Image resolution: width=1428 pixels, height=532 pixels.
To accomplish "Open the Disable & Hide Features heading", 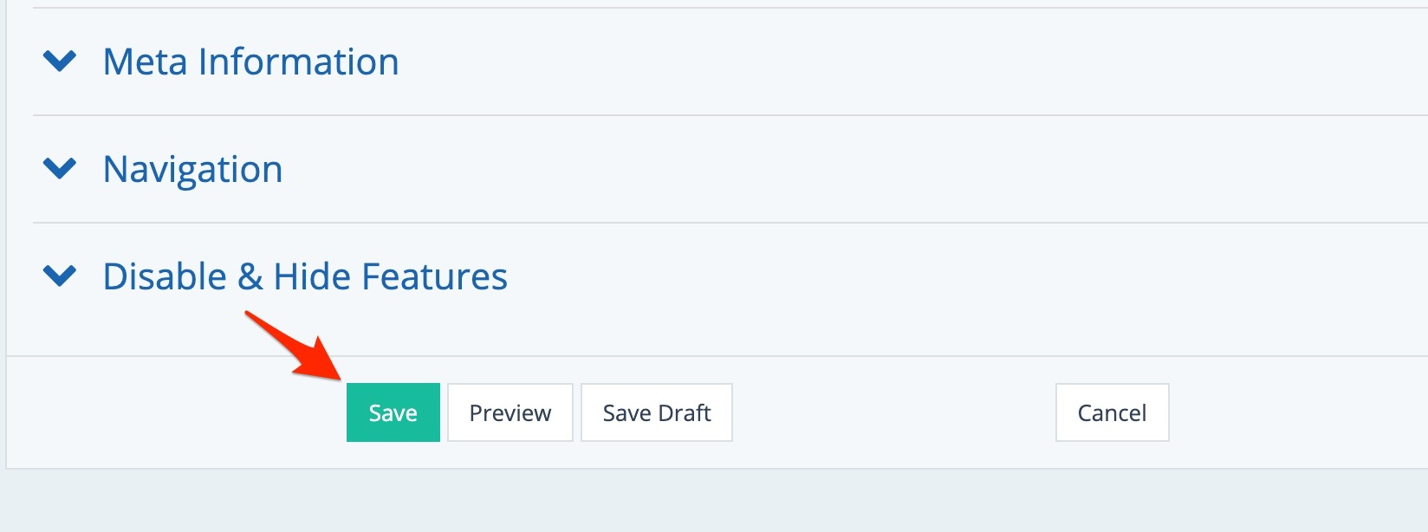I will pyautogui.click(x=305, y=276).
